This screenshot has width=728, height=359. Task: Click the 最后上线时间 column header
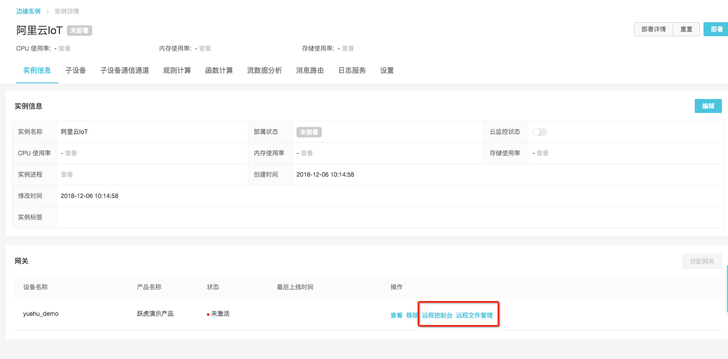tap(295, 287)
